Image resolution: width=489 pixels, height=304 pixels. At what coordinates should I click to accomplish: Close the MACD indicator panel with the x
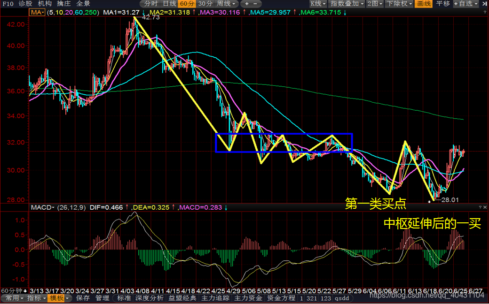pos(485,207)
